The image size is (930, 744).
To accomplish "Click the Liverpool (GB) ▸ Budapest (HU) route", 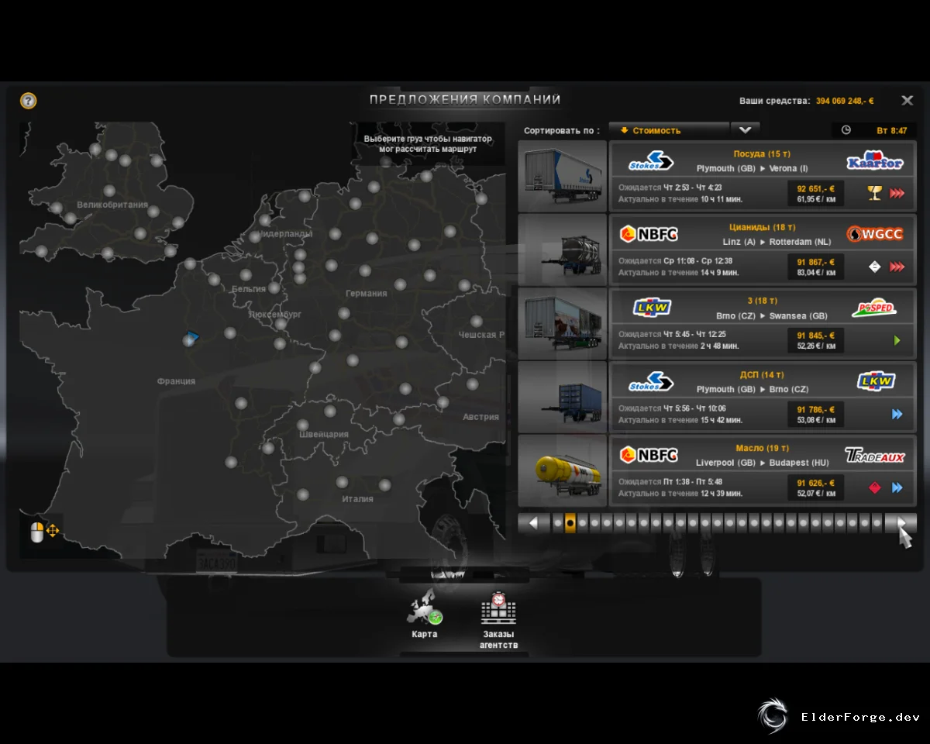I will coord(763,463).
